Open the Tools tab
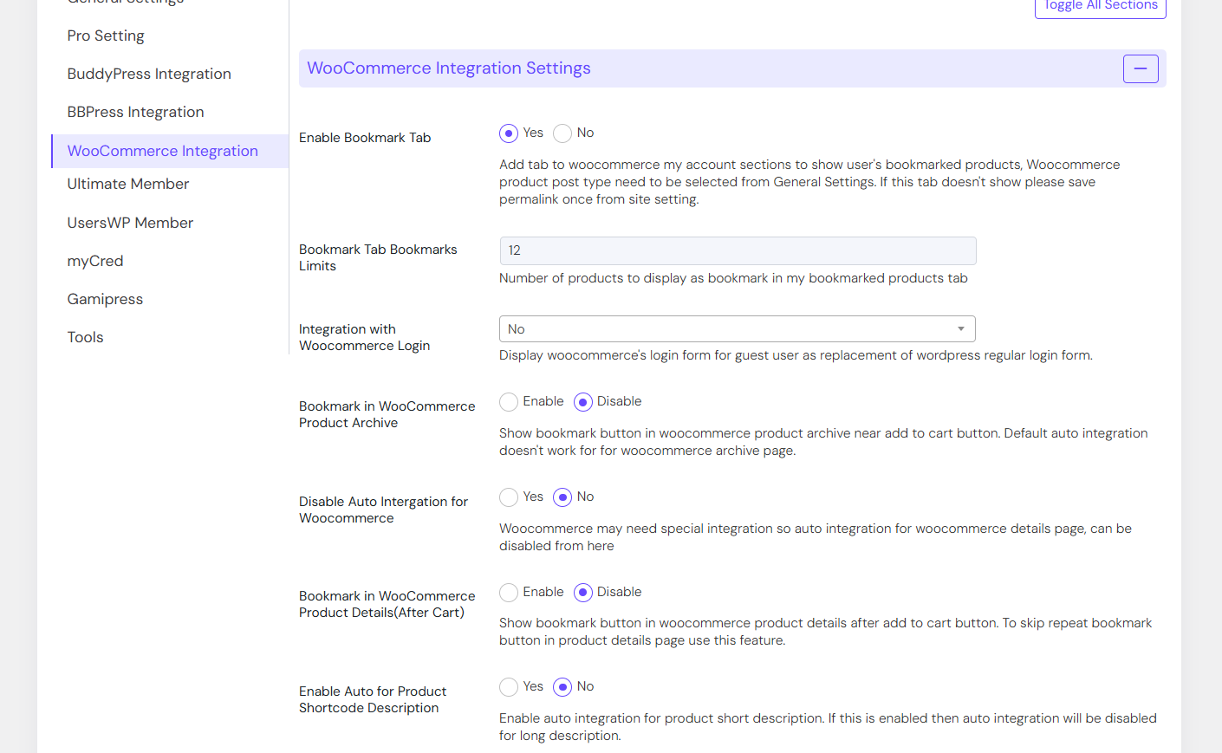 tap(85, 337)
